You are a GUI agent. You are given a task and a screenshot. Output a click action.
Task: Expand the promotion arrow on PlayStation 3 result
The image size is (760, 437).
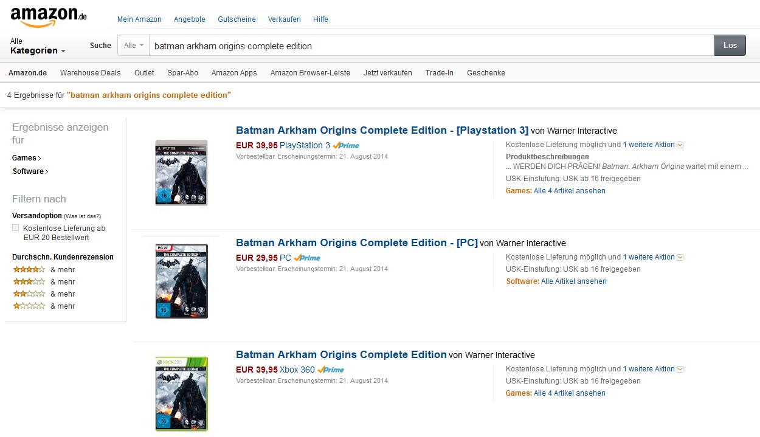pos(680,145)
